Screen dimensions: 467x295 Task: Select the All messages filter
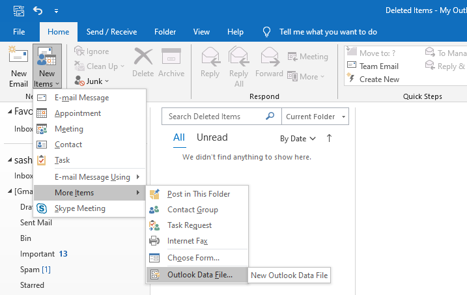pyautogui.click(x=179, y=137)
